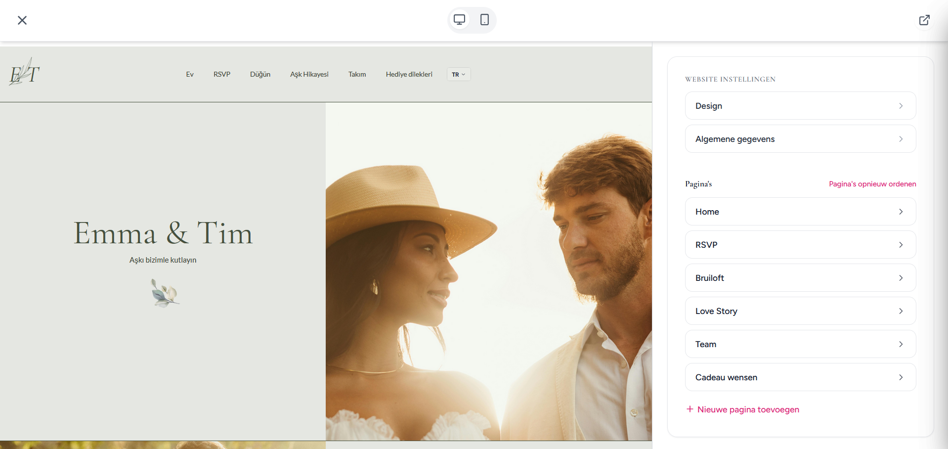Select 'Takım' in the navigation bar
This screenshot has height=449, width=948.
357,74
